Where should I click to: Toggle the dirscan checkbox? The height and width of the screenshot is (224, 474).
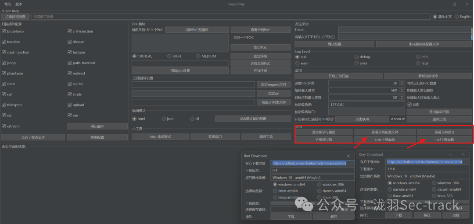click(70, 42)
